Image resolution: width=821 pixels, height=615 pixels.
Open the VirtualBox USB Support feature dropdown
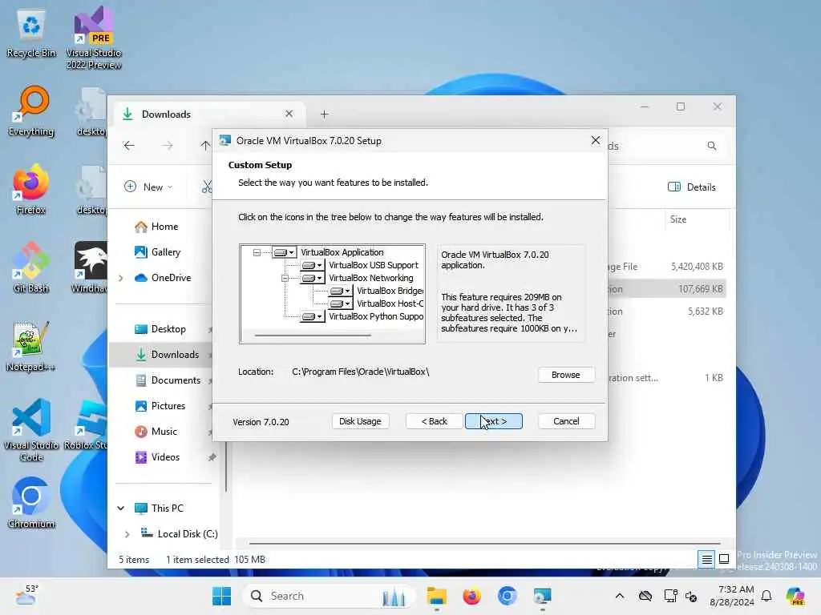312,265
